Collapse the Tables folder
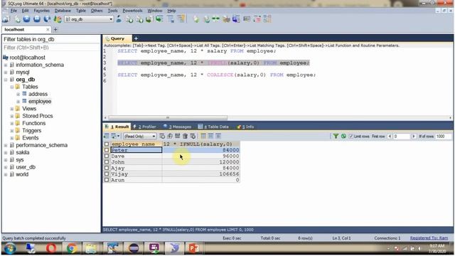Screen dimensions: 455x256 [x=12, y=87]
